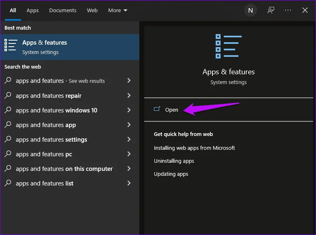Viewport: 316px width, 235px height.
Task: Switch to the Apps tab
Action: tap(32, 10)
